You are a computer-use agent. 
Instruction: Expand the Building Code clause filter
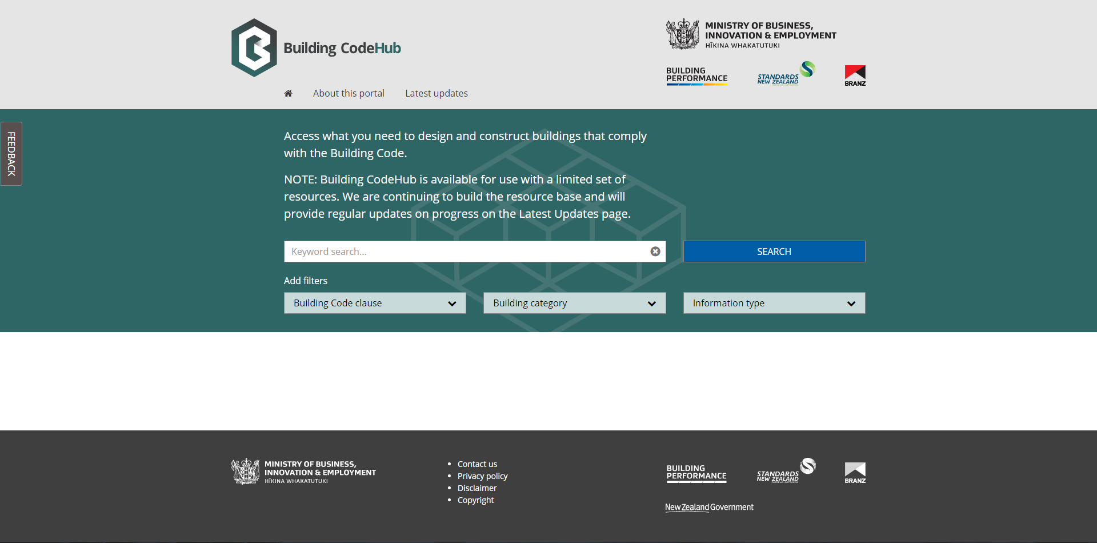[x=374, y=303]
